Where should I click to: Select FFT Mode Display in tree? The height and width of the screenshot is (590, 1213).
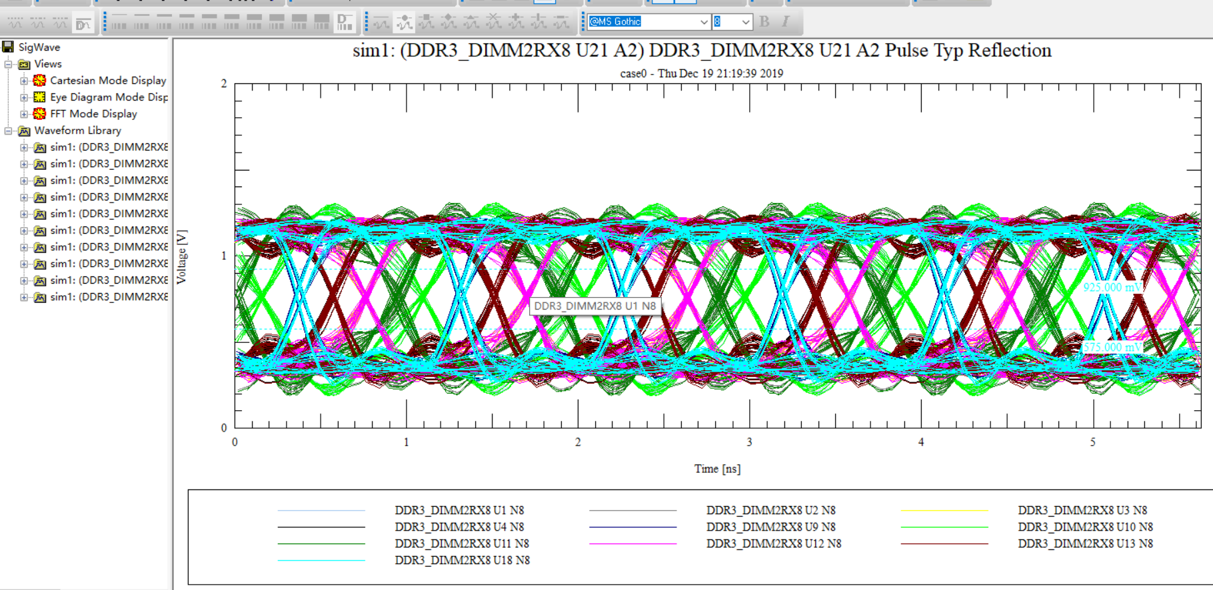93,114
